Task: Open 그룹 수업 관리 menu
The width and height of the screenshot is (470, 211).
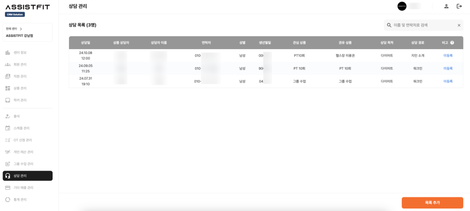Action: pyautogui.click(x=23, y=164)
